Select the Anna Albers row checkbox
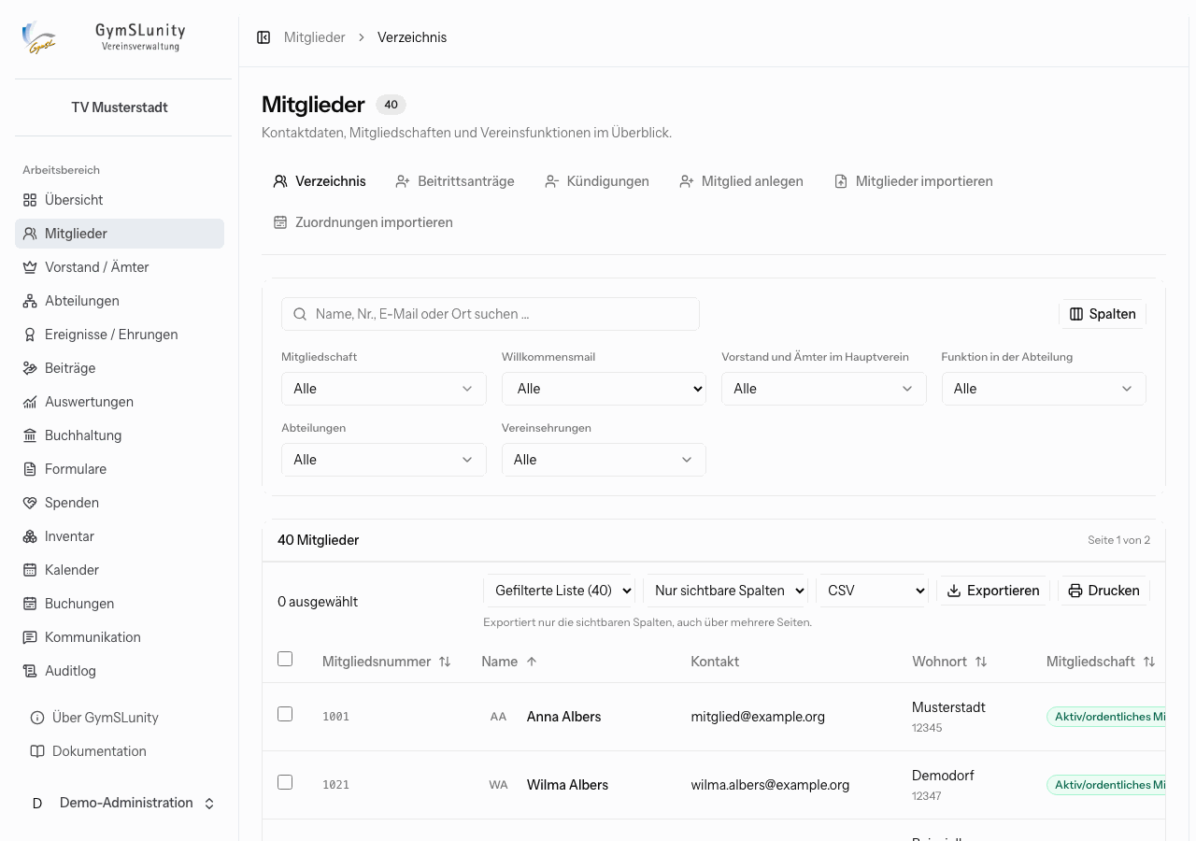The height and width of the screenshot is (841, 1196). (285, 714)
